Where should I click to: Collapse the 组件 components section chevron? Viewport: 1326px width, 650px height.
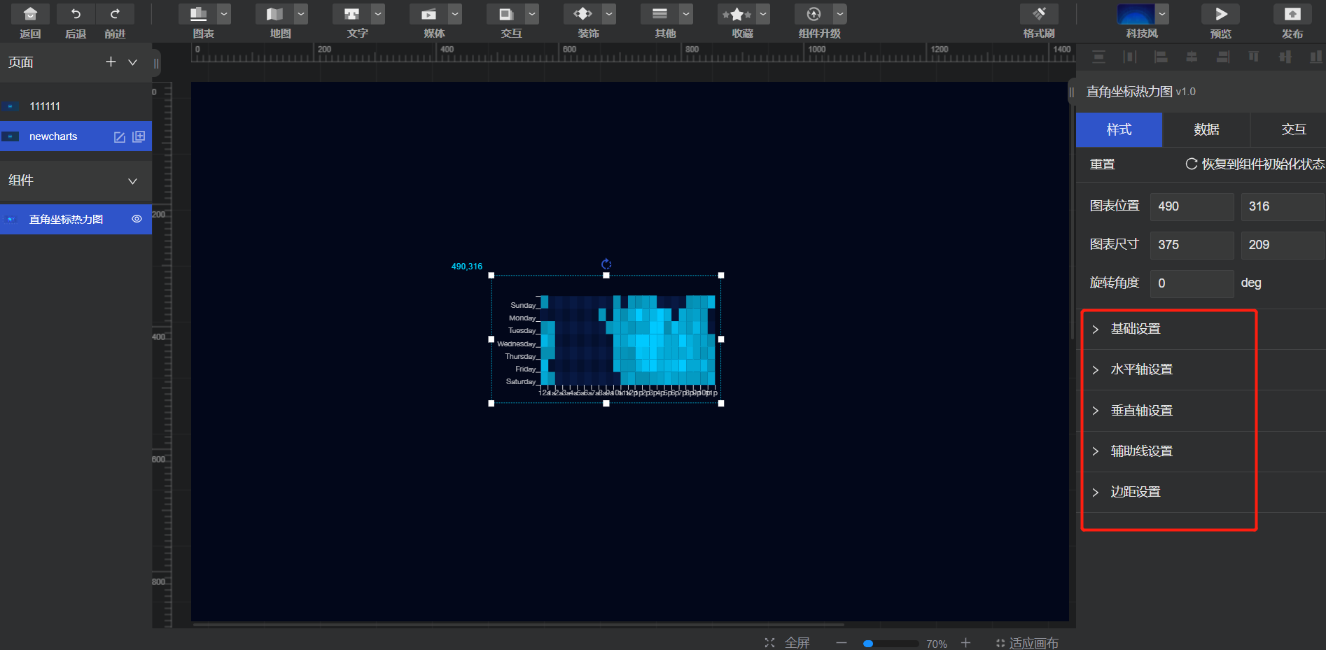[132, 181]
